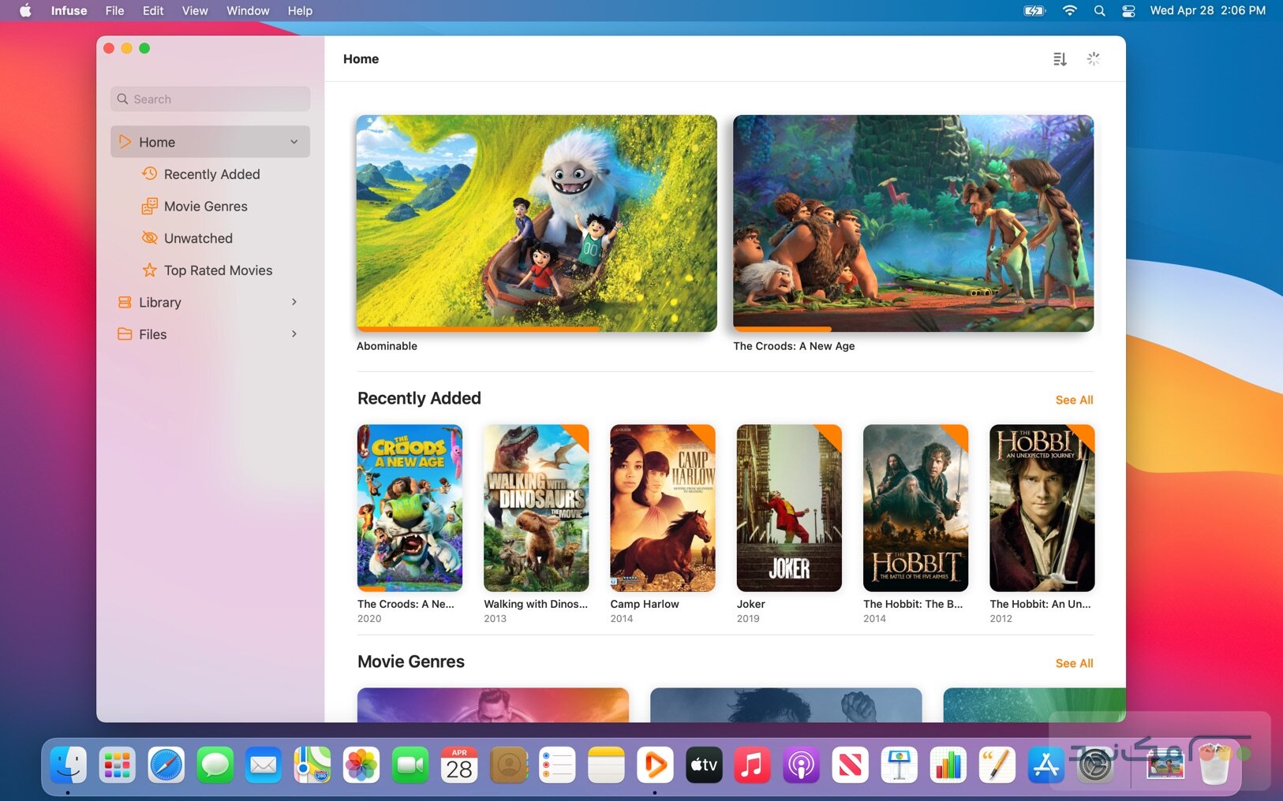Click the Home play icon in sidebar
1283x801 pixels.
click(124, 142)
